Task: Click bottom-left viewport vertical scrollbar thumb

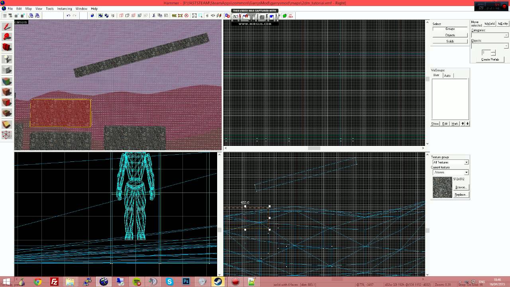Action: click(x=219, y=230)
